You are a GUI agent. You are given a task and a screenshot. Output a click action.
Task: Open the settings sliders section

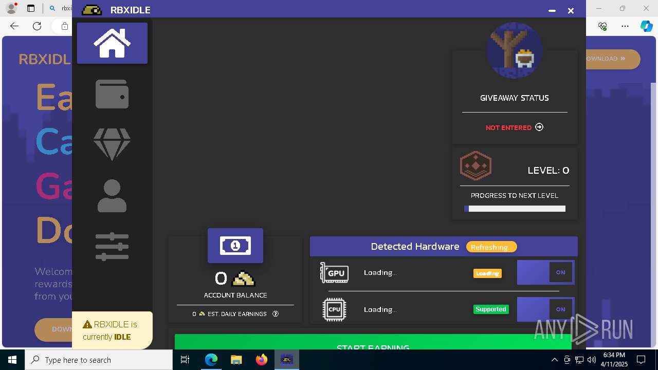coord(112,247)
